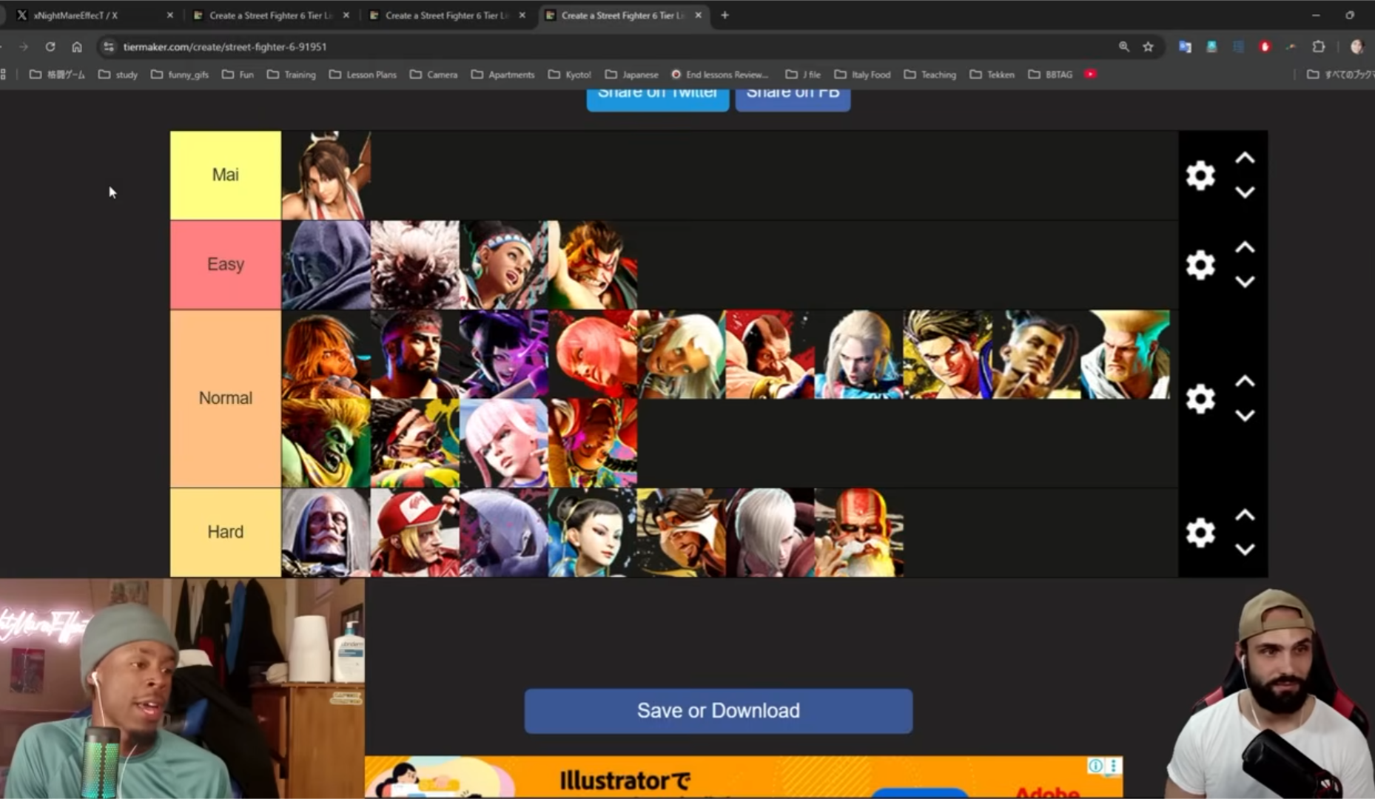Click the yellow Mai tier label
Viewport: 1375px width, 799px height.
226,175
